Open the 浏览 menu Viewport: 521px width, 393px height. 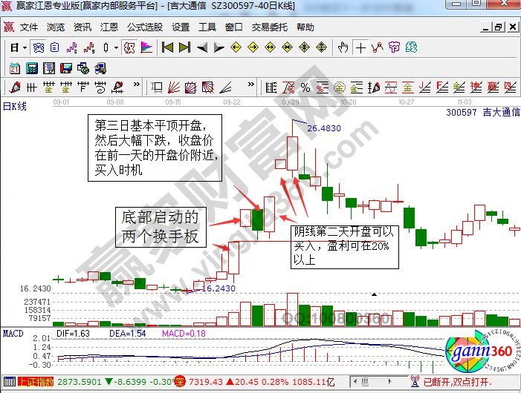pyautogui.click(x=56, y=27)
